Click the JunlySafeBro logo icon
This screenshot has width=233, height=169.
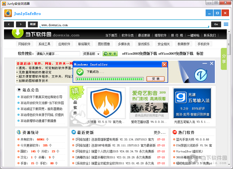[8, 13]
